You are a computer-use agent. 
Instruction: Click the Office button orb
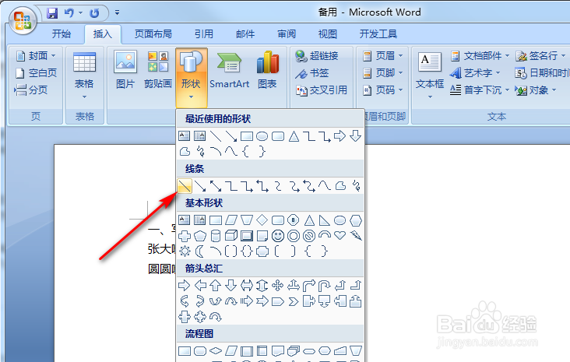tap(23, 21)
